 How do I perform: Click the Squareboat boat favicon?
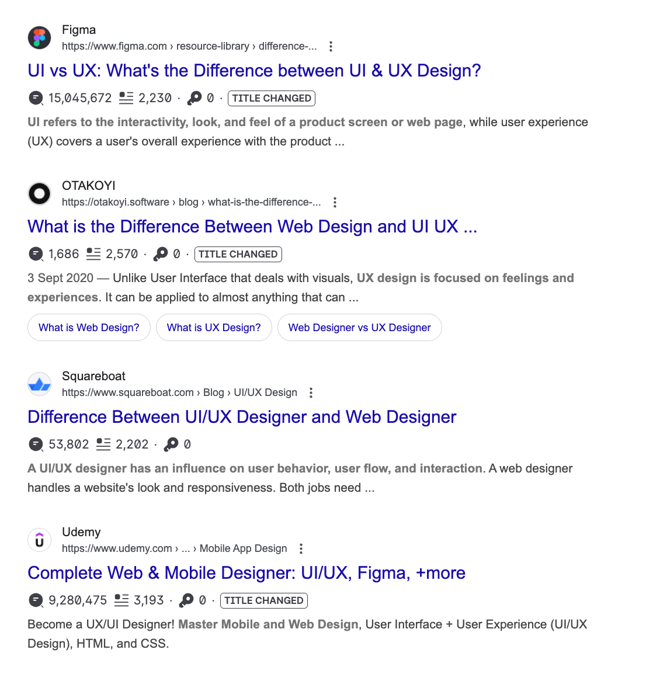click(39, 384)
